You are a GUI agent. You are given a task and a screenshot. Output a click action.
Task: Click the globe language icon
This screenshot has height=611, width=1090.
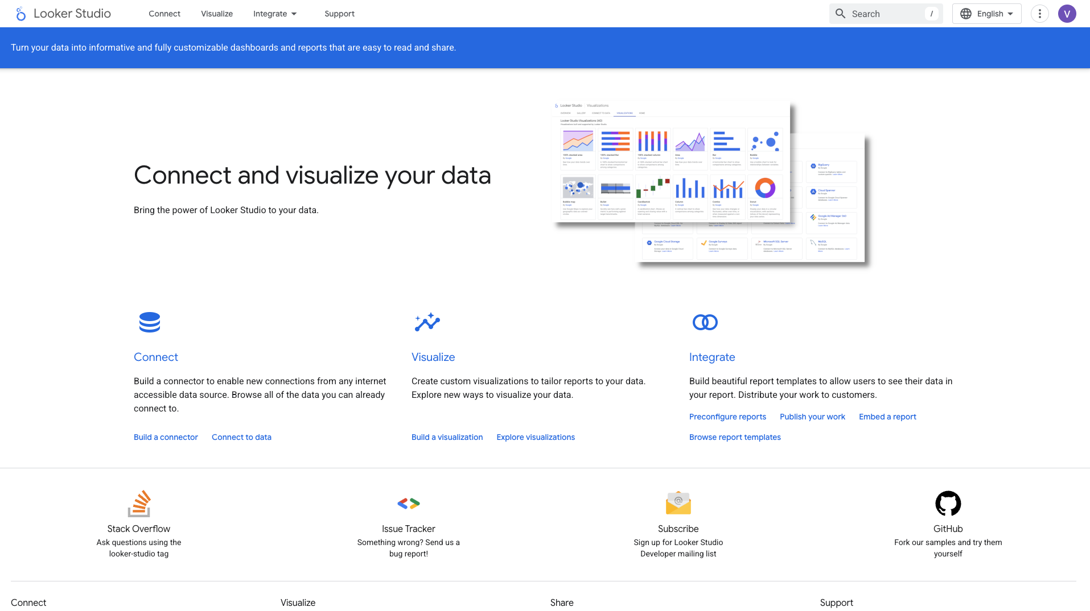tap(966, 14)
